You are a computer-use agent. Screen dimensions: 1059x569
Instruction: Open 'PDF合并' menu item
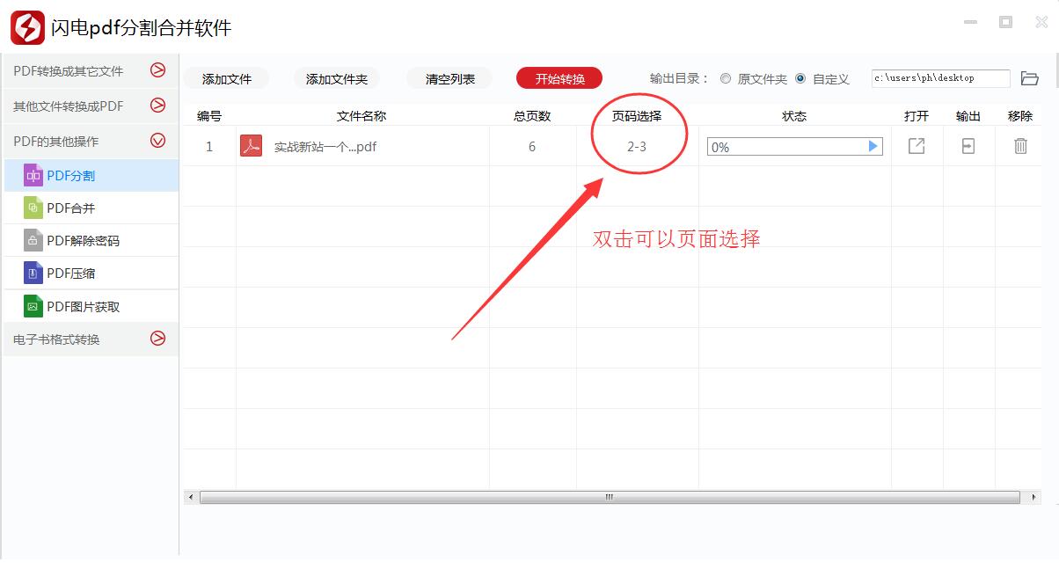pos(90,208)
